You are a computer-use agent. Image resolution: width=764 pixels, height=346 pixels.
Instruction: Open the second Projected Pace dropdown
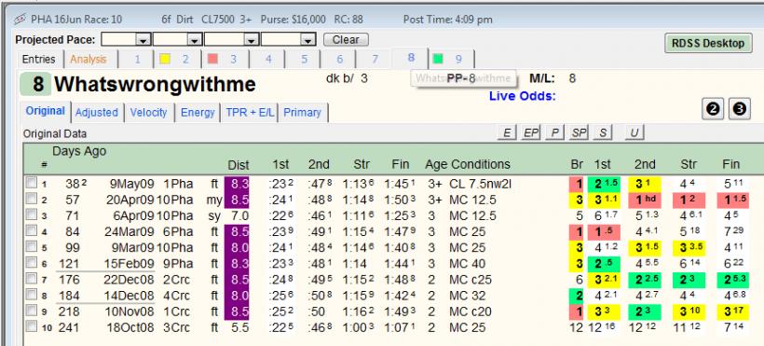tap(195, 39)
